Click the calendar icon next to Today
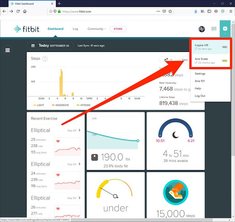Image resolution: width=235 pixels, height=222 pixels. (33, 46)
